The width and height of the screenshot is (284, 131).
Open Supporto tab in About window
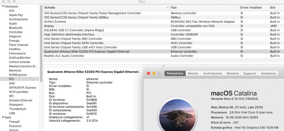click(250, 73)
